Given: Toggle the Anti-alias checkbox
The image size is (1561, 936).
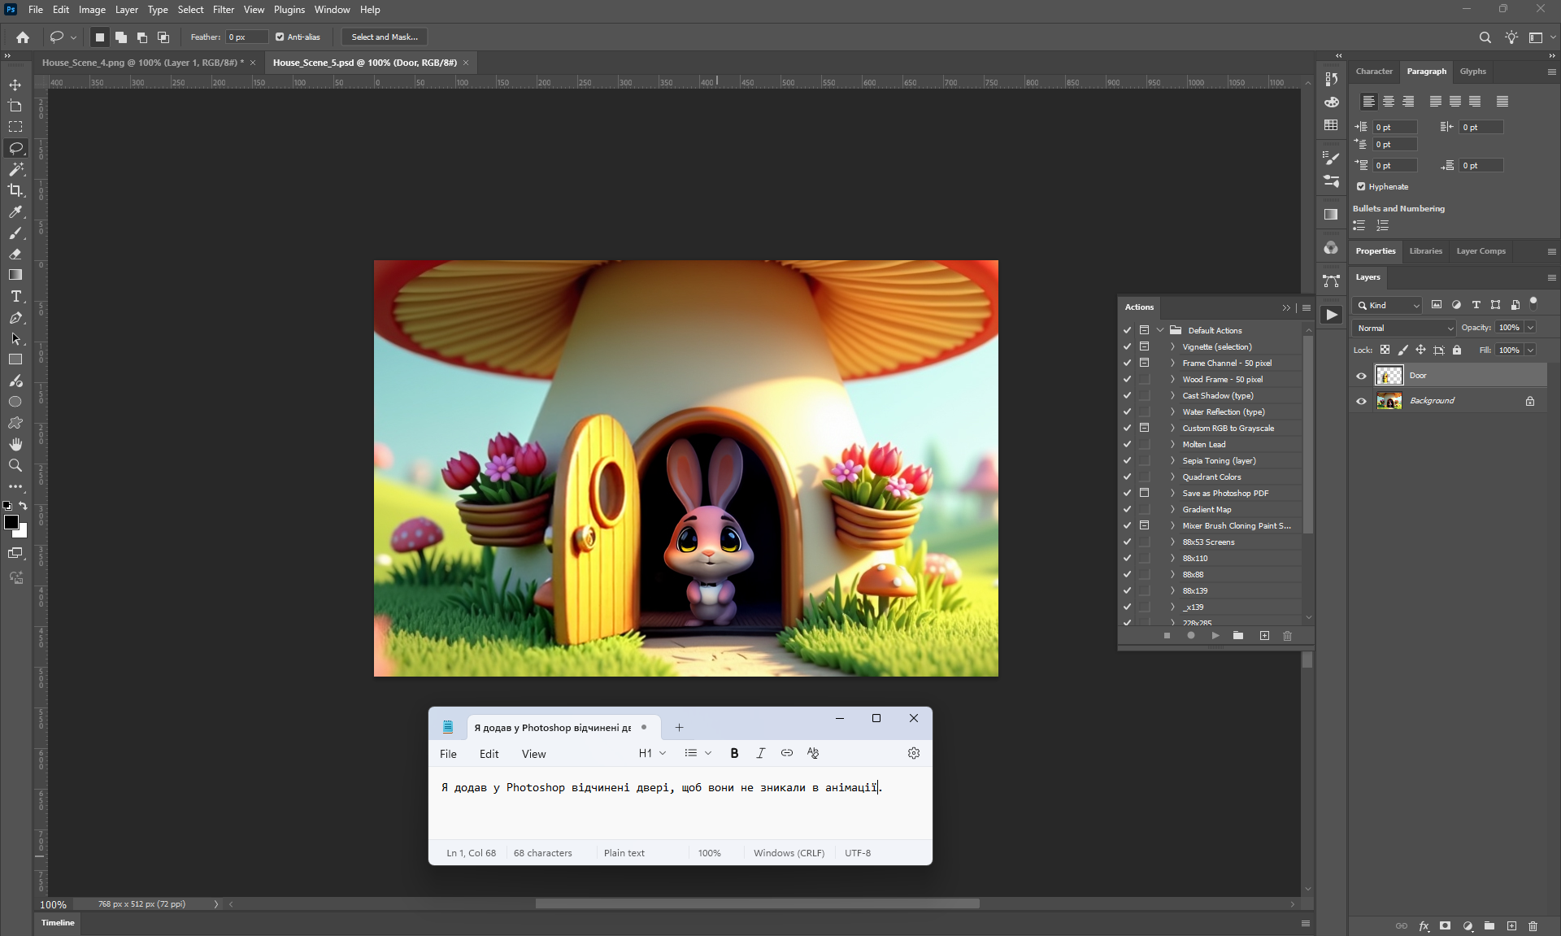Looking at the screenshot, I should tap(280, 37).
